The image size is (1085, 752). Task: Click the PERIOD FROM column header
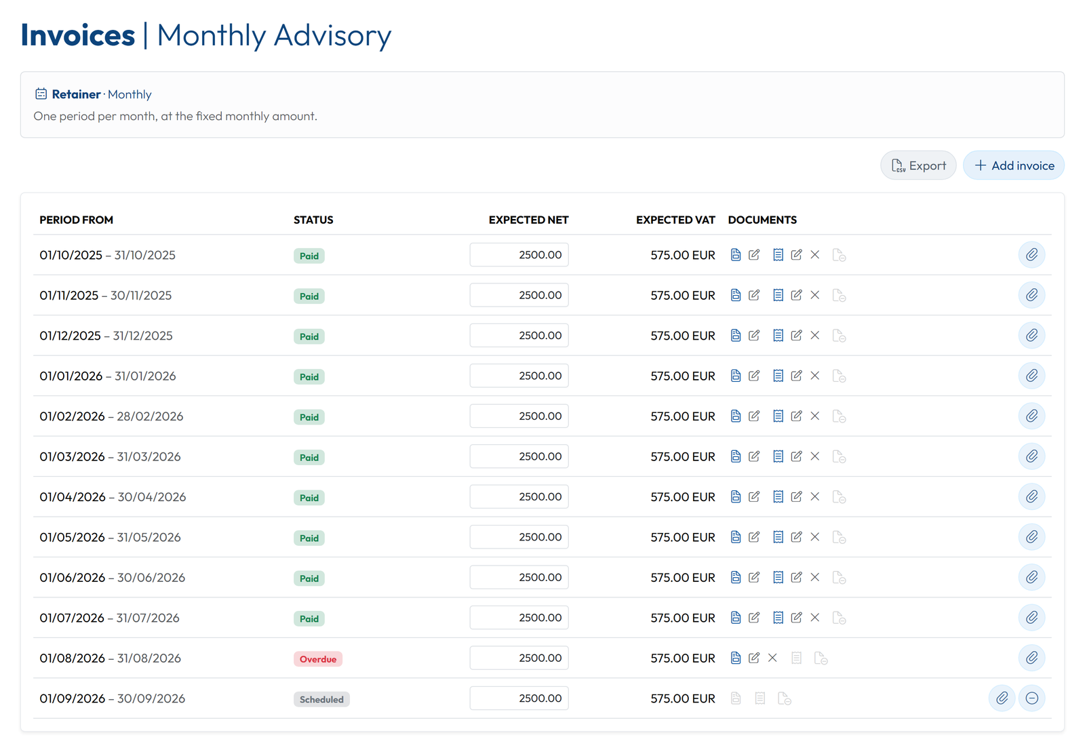point(76,220)
